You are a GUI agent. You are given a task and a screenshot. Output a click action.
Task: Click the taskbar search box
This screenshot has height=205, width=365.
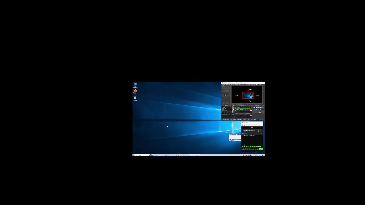point(142,155)
